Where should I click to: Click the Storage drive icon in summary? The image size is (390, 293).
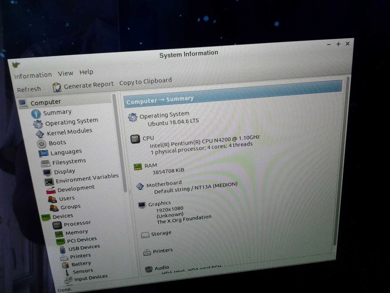[x=145, y=235]
